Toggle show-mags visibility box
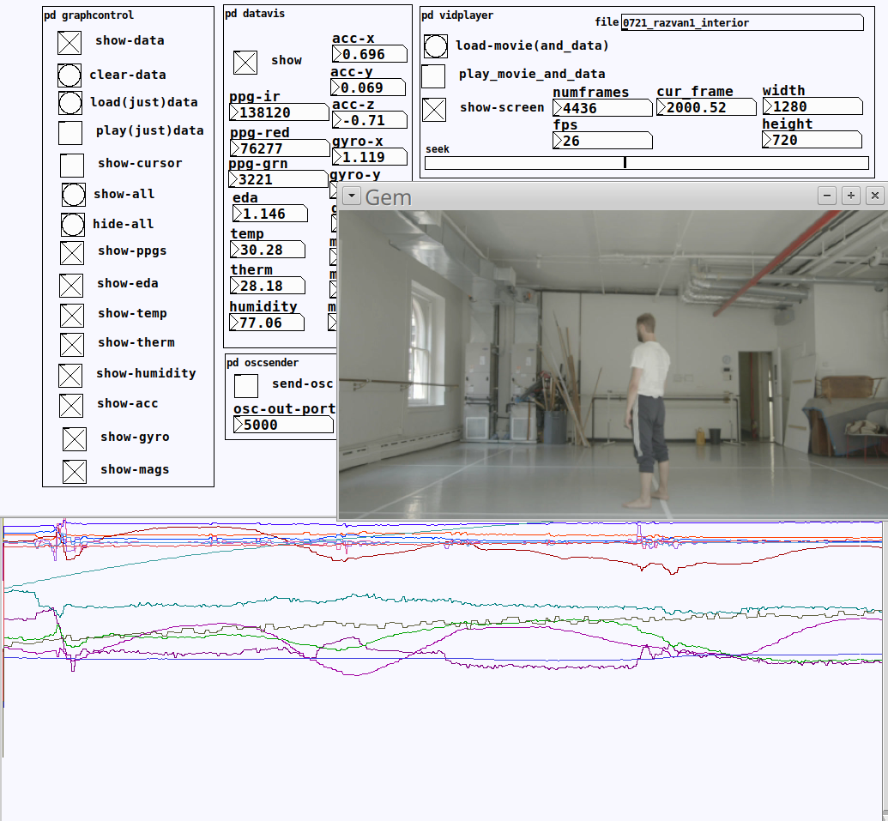The image size is (888, 821). pyautogui.click(x=75, y=471)
